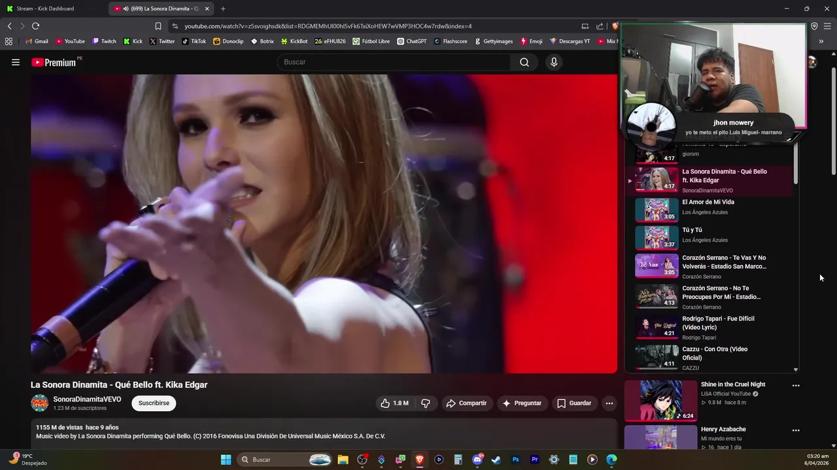Start voice search with microphone icon

click(x=554, y=62)
